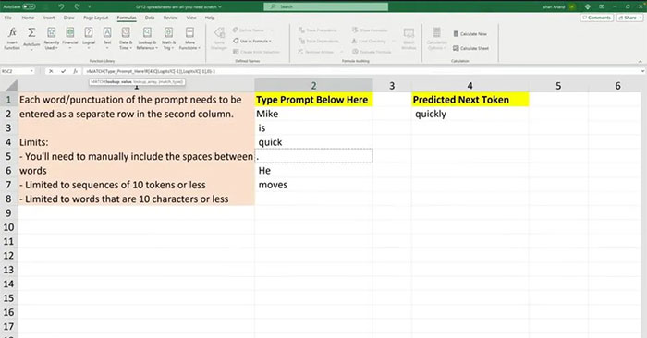Expand the formula bar with the chevron
The width and height of the screenshot is (647, 338).
(x=642, y=71)
